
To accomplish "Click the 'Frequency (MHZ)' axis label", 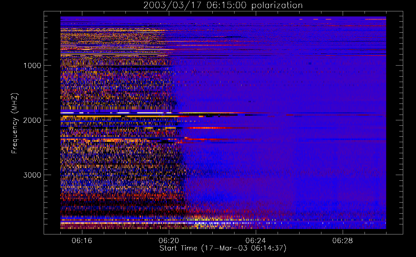I will (15, 123).
